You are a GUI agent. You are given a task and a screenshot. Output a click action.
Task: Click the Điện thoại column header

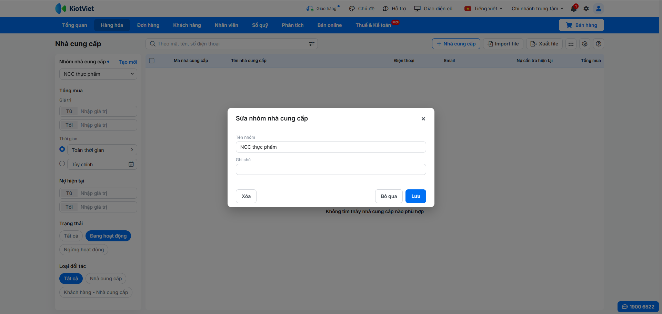coord(404,61)
